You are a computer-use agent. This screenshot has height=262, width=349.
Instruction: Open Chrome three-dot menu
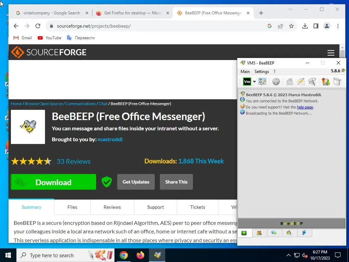coord(338,26)
